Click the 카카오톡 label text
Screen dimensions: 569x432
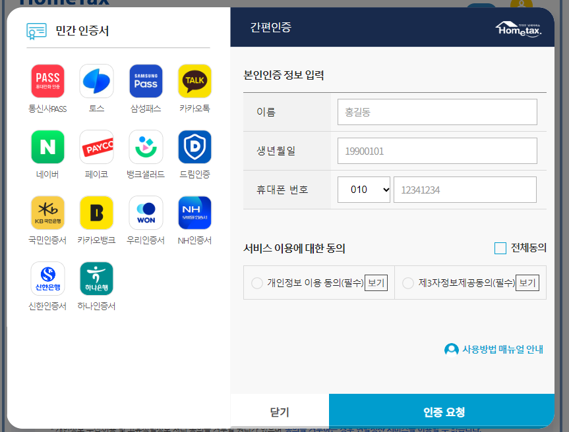tap(195, 109)
